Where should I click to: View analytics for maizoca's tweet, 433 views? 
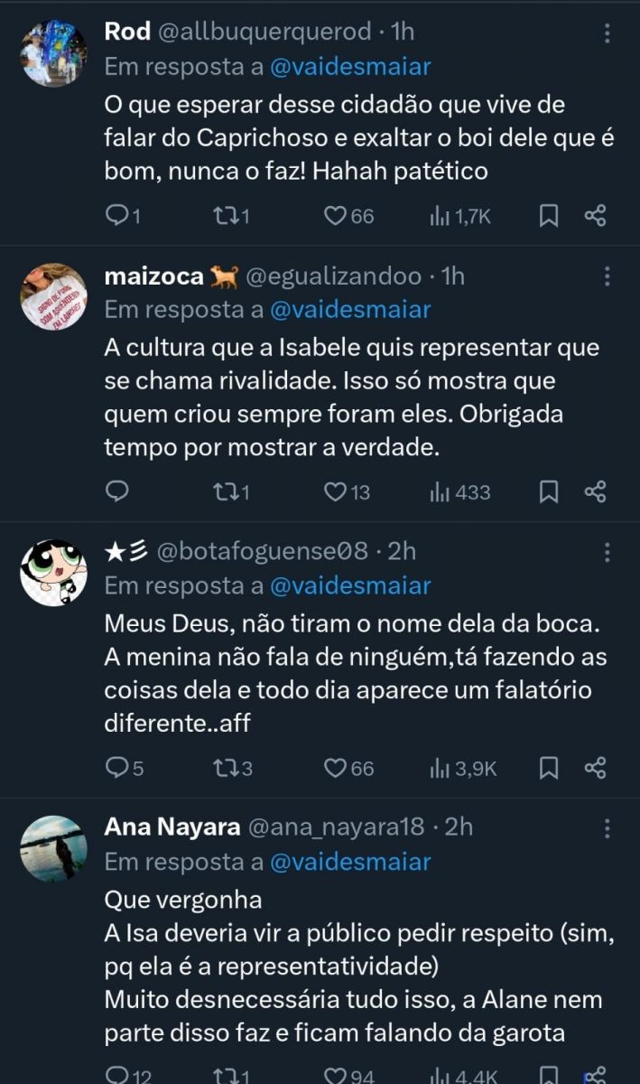pos(460,492)
